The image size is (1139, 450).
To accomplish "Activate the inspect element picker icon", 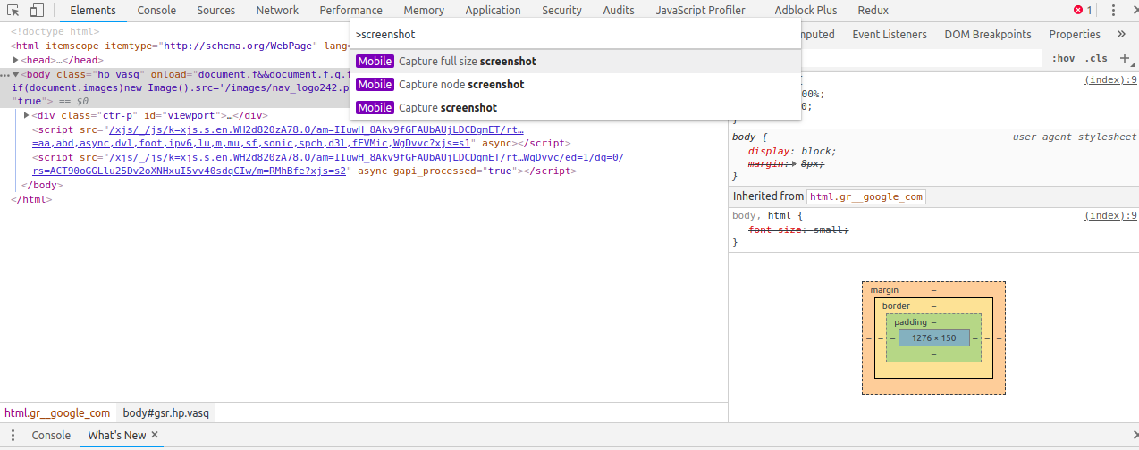I will [x=14, y=11].
